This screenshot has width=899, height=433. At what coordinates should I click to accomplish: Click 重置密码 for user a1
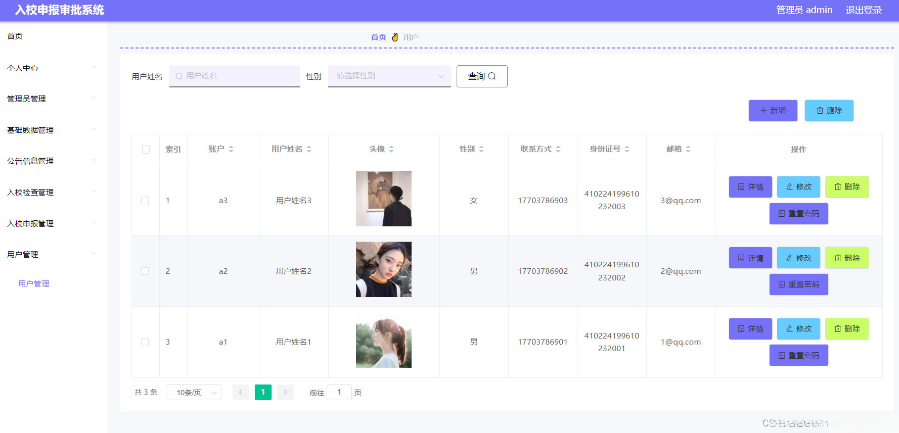click(x=799, y=356)
